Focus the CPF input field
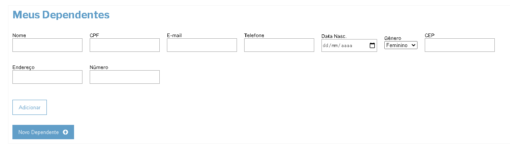Viewport: 510px width, 150px height. point(124,45)
